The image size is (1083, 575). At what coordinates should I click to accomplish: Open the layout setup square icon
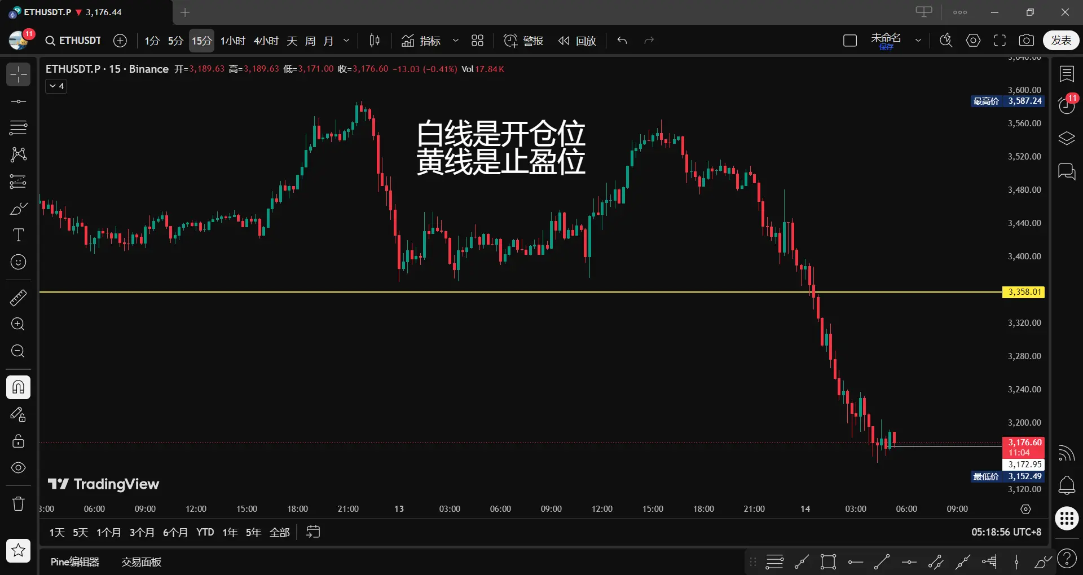(850, 41)
